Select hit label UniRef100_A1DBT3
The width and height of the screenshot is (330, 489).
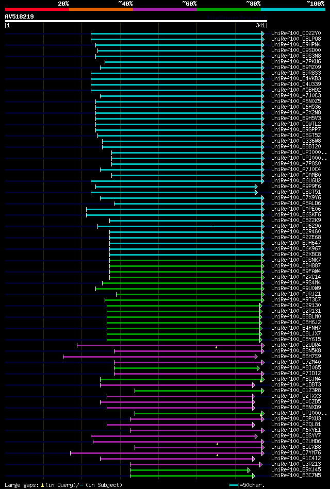click(296, 384)
